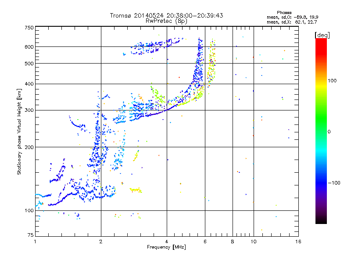Click the x-axis tick label '6'
This screenshot has width=351, height=263.
pos(205,242)
